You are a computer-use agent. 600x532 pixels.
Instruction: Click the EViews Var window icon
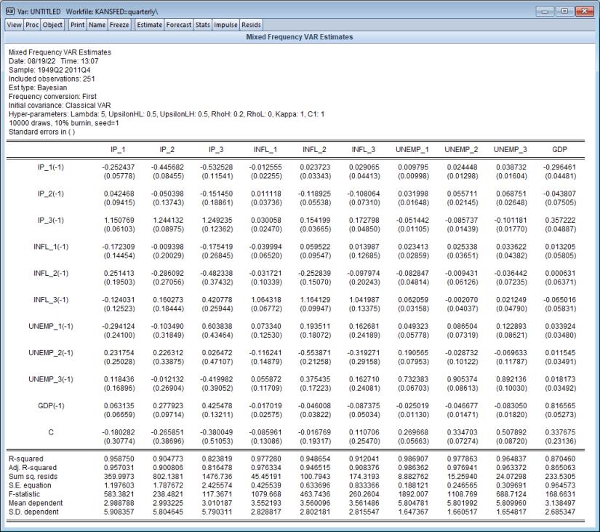pos(9,9)
